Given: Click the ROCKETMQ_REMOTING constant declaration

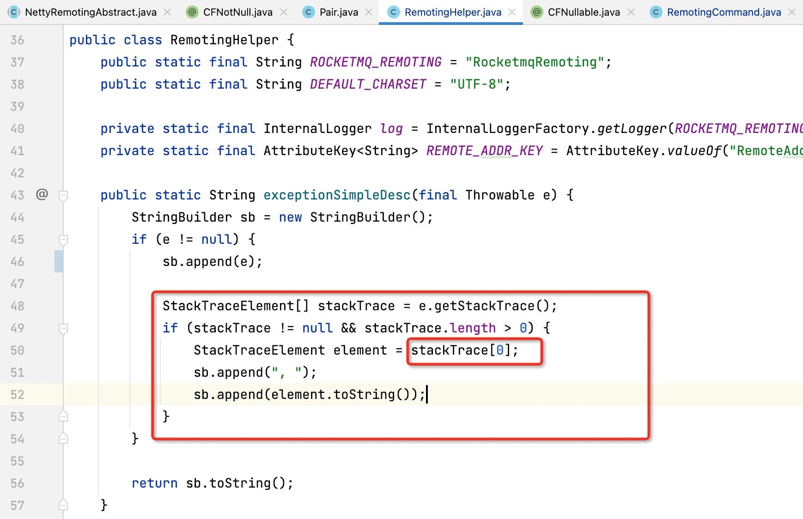Looking at the screenshot, I should [376, 62].
